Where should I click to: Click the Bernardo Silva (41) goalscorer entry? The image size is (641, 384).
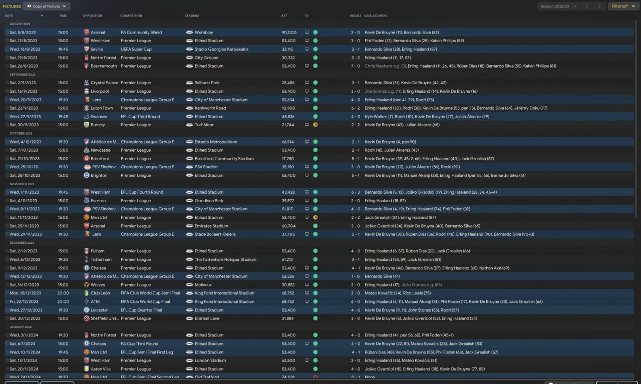[382, 276]
